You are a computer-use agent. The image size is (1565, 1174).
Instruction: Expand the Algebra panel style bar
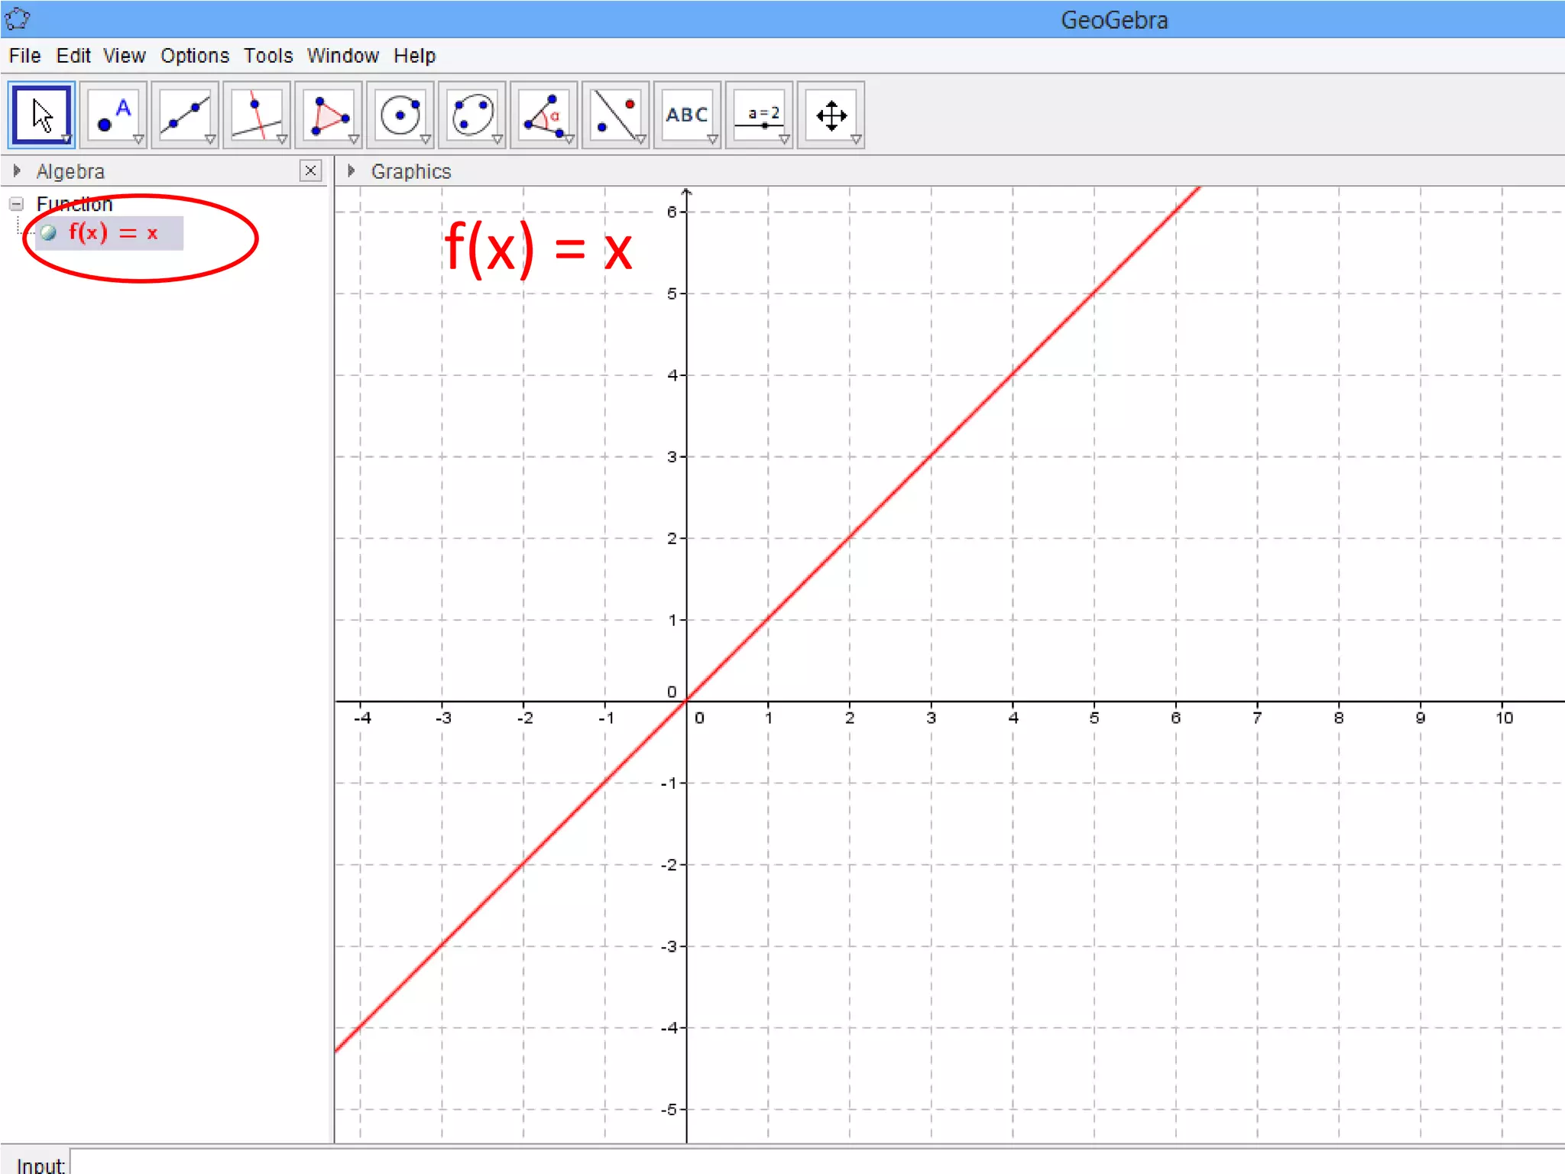pyautogui.click(x=17, y=171)
